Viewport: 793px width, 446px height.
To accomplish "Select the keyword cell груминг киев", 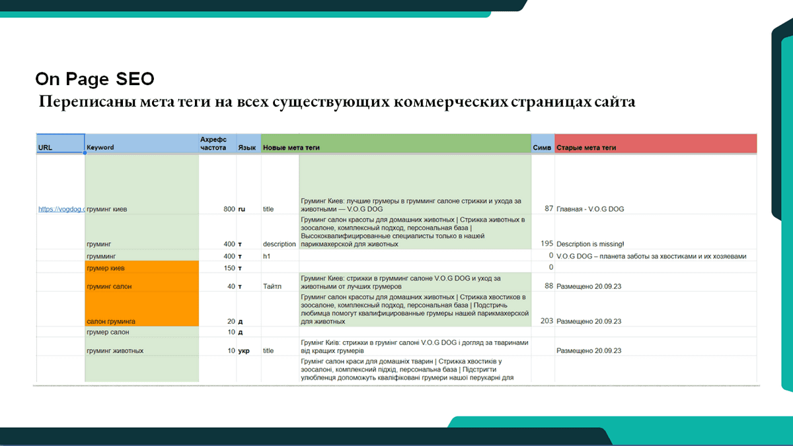I will pos(141,185).
